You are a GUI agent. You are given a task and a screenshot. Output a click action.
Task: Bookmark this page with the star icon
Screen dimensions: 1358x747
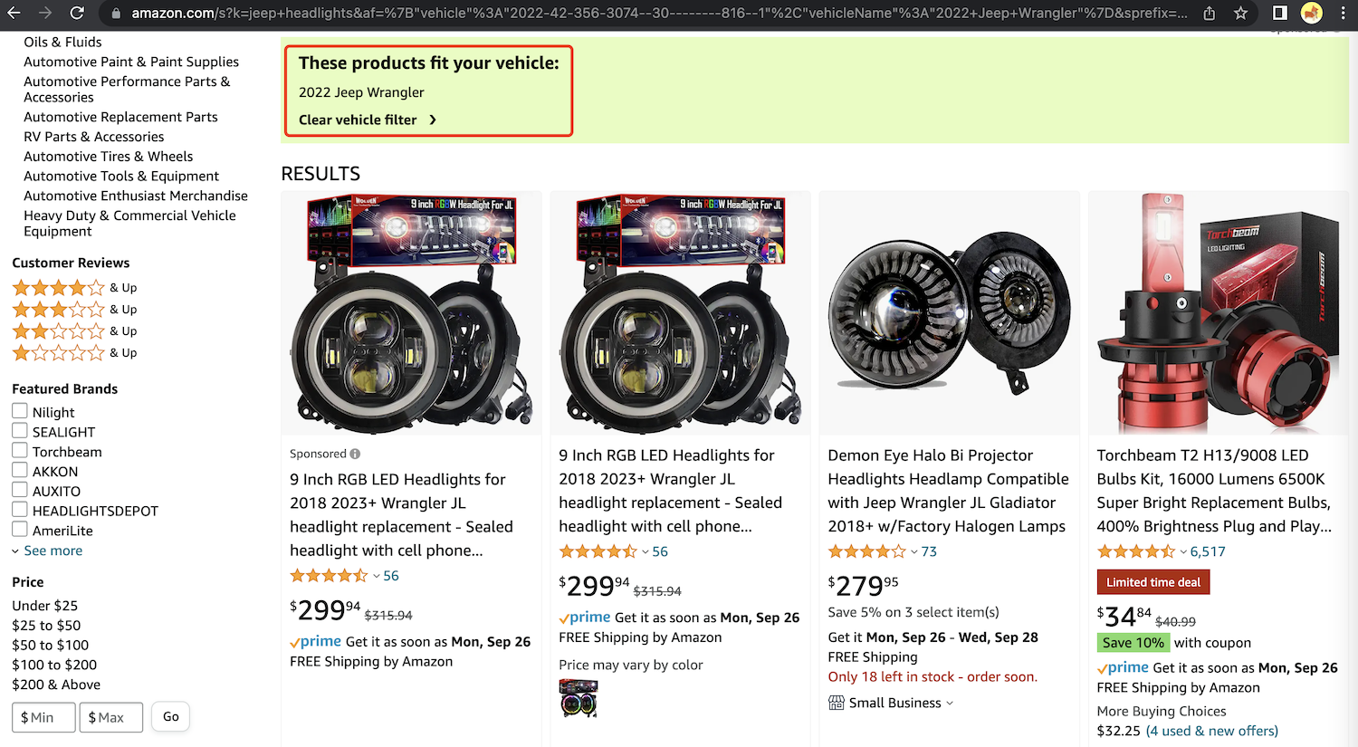1240,14
